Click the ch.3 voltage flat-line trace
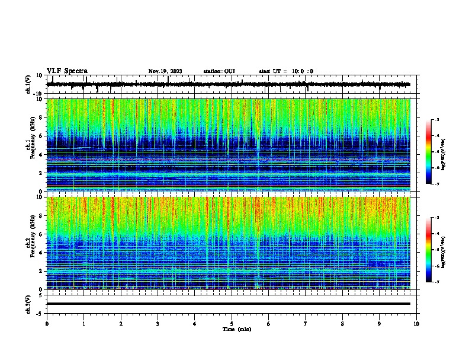469x363 pixels. click(228, 304)
